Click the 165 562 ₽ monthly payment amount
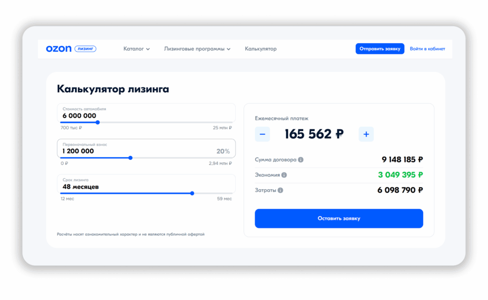Image resolution: width=488 pixels, height=300 pixels. click(x=314, y=134)
